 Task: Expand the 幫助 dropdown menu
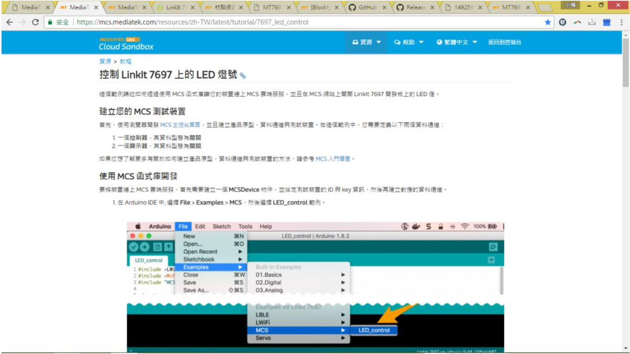click(x=409, y=42)
